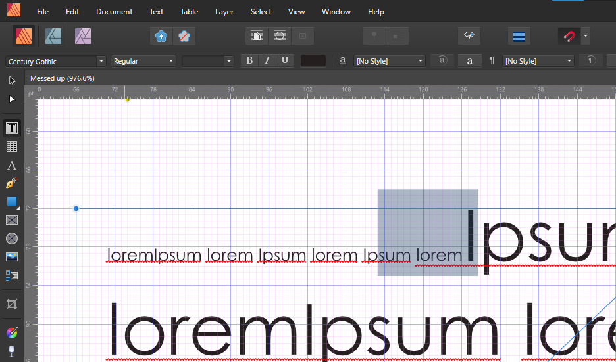The height and width of the screenshot is (362, 616).
Task: Click the circled 'a' character style button
Action: [442, 61]
